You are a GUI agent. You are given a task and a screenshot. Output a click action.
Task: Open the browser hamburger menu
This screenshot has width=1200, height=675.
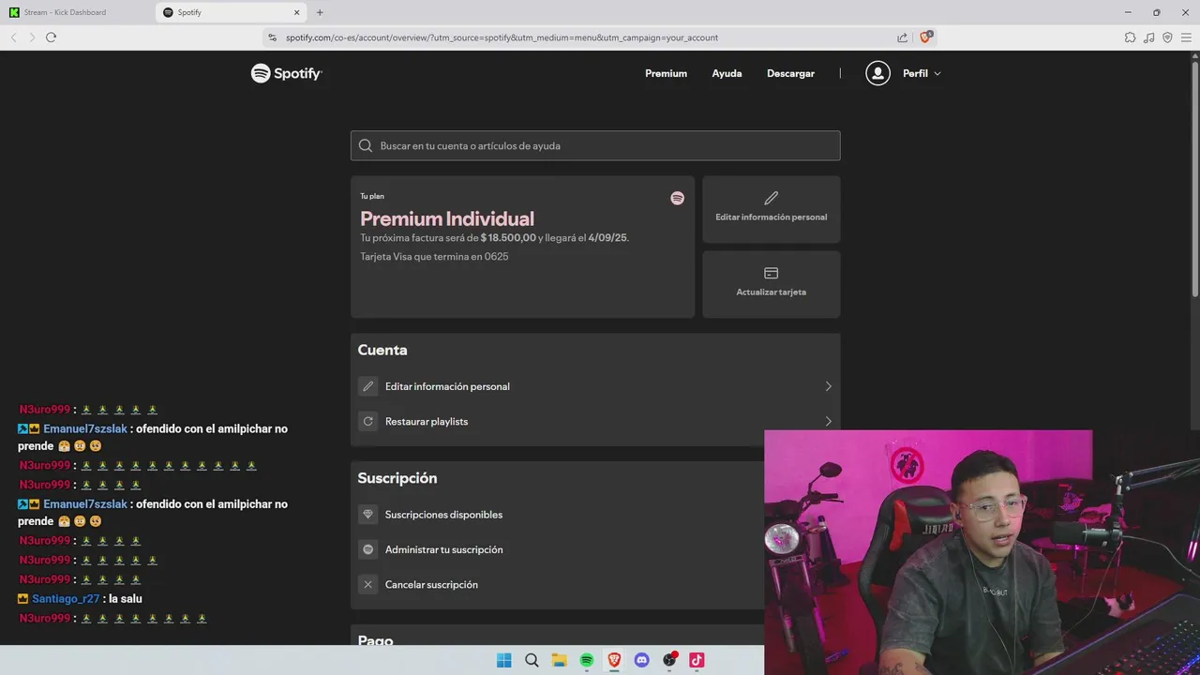pos(1186,37)
